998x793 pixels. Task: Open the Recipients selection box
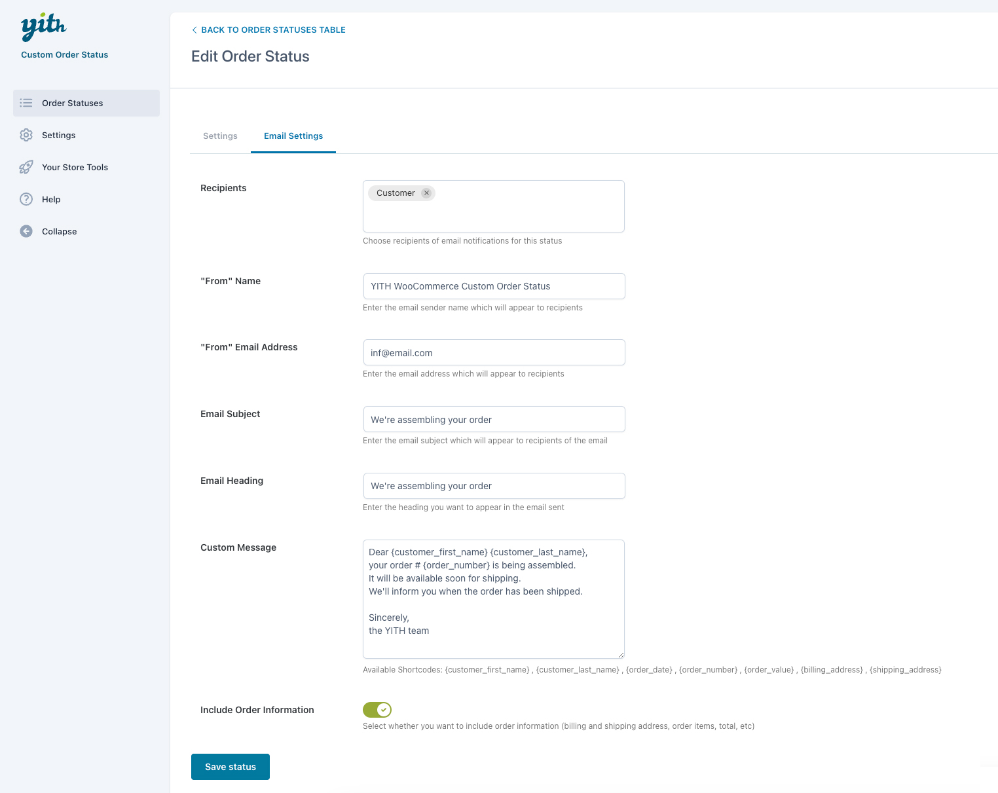(524, 213)
